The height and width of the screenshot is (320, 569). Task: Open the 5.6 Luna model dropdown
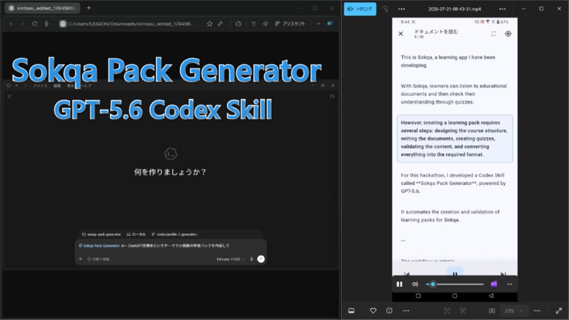click(230, 259)
